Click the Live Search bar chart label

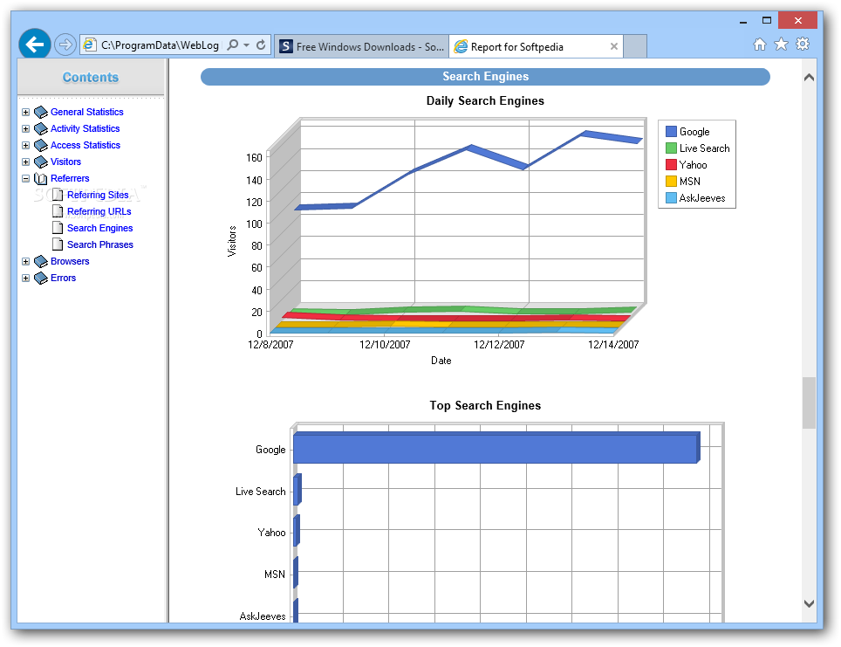[x=261, y=492]
